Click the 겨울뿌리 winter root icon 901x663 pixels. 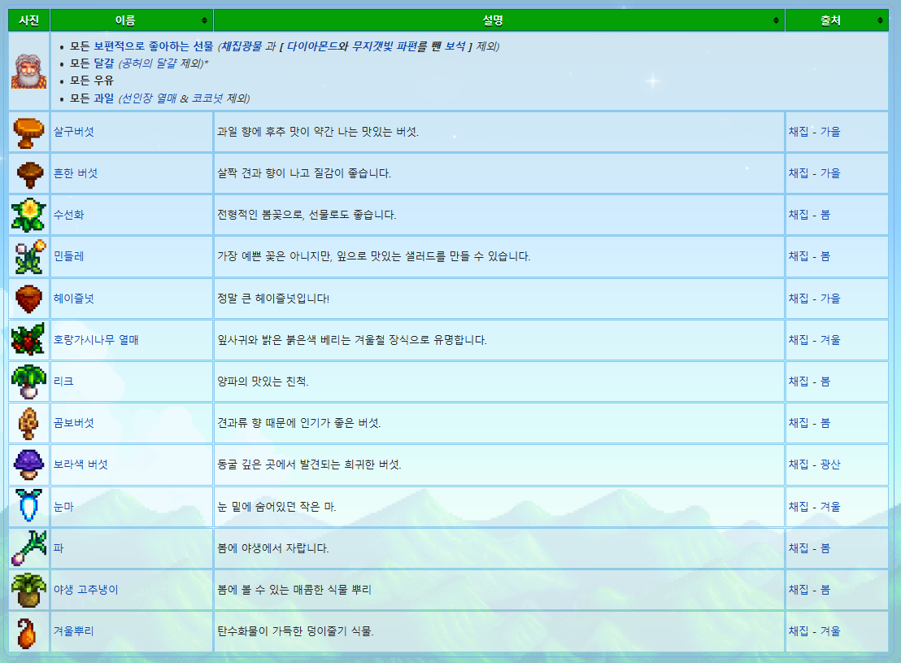click(26, 633)
